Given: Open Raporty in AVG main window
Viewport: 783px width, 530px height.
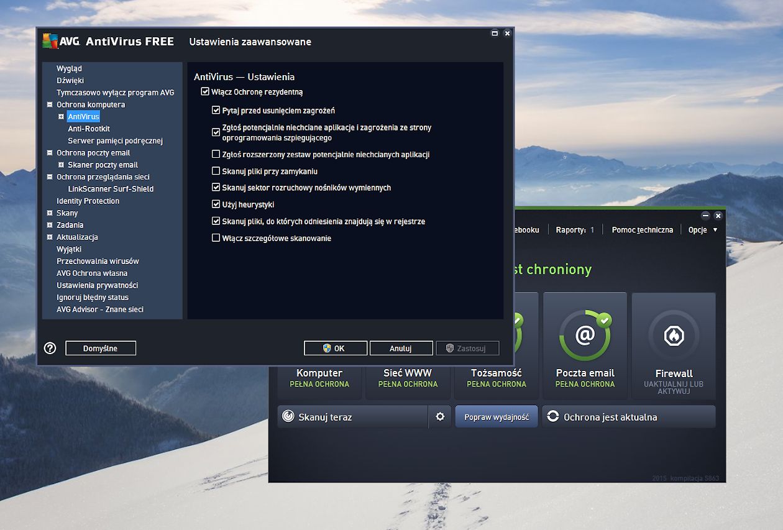Looking at the screenshot, I should [575, 230].
